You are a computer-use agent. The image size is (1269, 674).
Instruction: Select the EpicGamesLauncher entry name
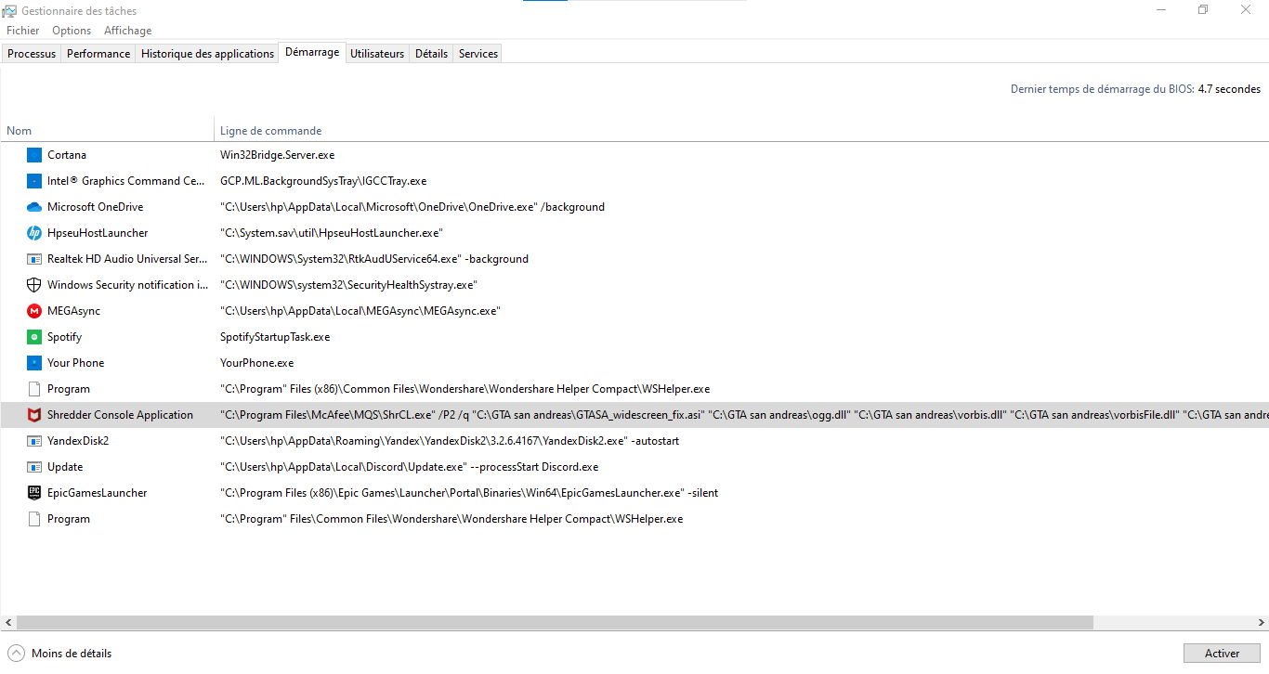(97, 493)
